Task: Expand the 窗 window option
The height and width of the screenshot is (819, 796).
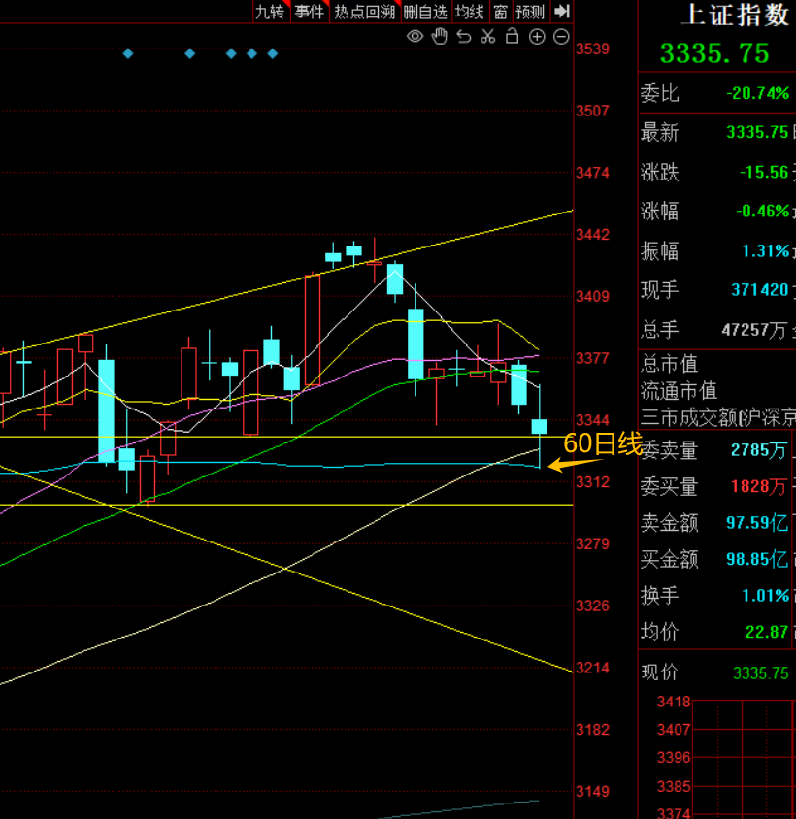Action: coord(500,12)
